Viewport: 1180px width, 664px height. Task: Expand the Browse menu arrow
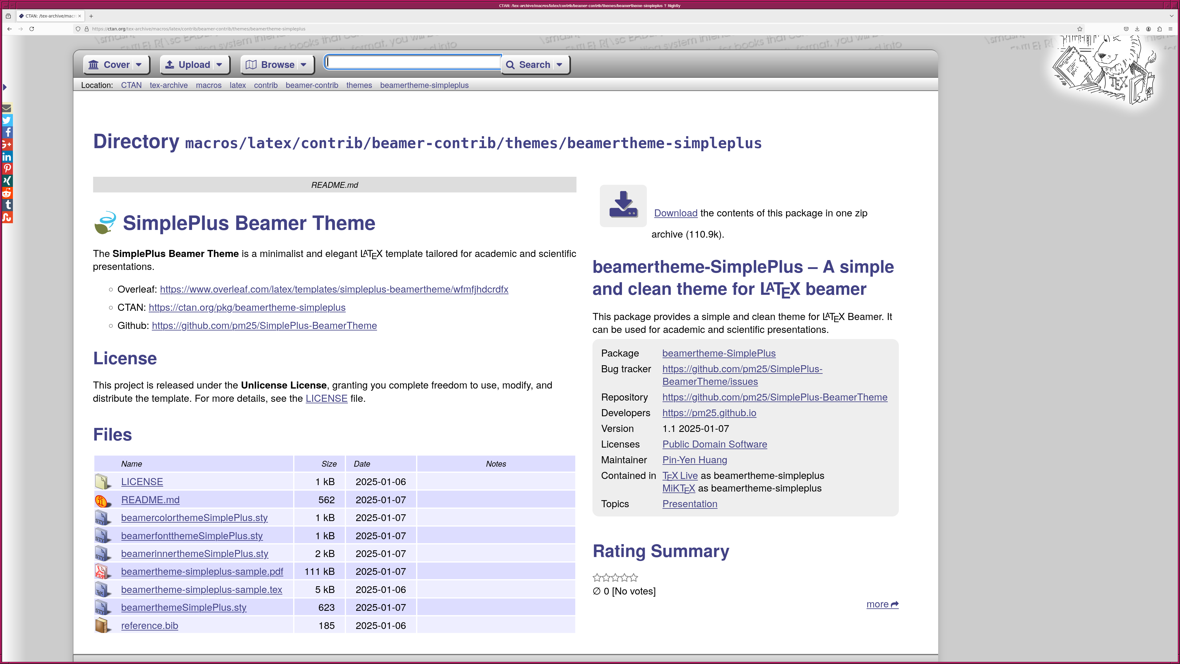[303, 65]
